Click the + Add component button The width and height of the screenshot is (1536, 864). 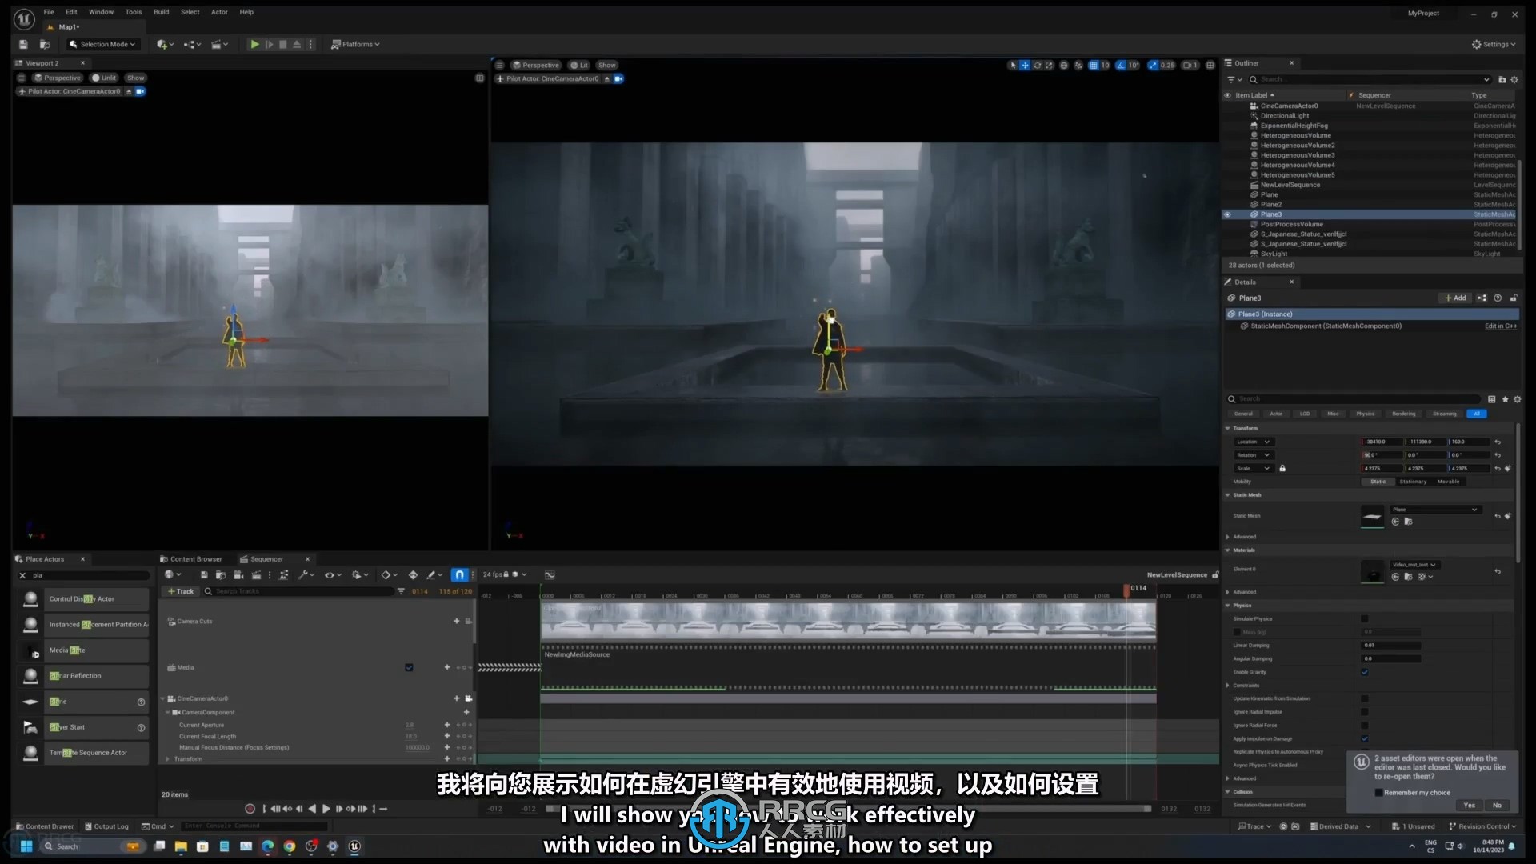[x=1455, y=298]
